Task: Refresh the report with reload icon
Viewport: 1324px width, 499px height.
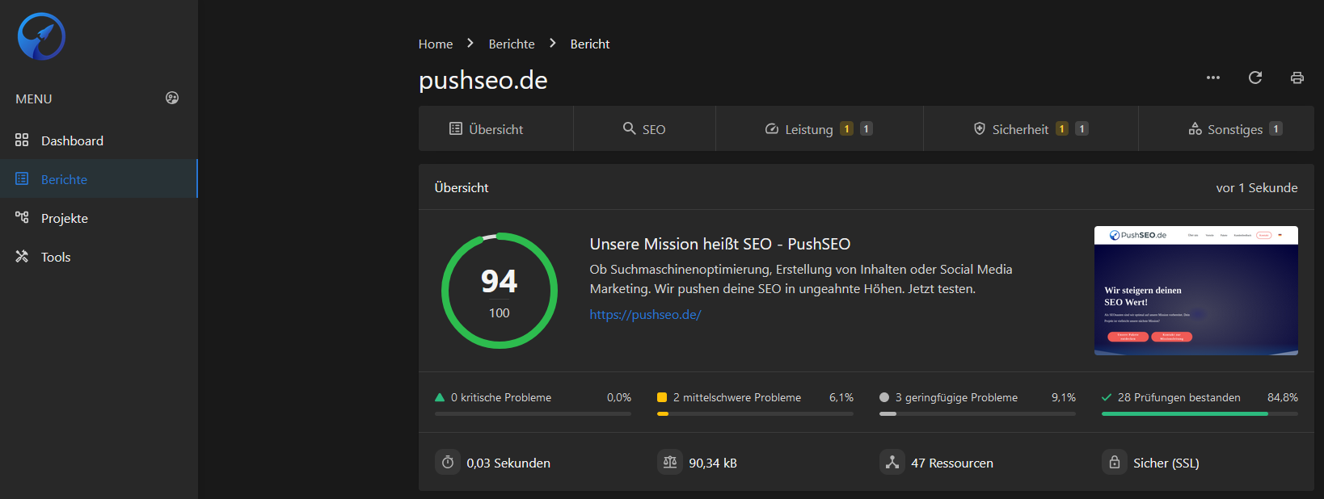Action: coord(1255,78)
